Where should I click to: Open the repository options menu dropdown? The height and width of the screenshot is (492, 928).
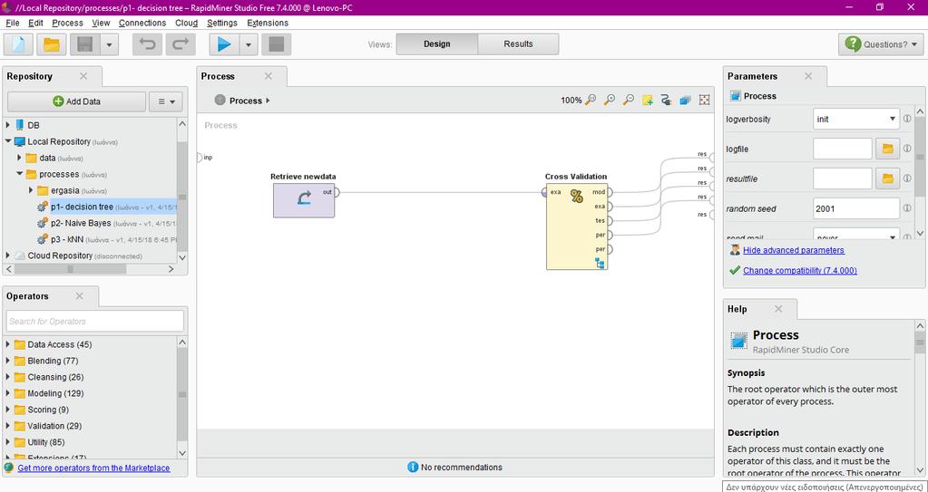coord(166,101)
